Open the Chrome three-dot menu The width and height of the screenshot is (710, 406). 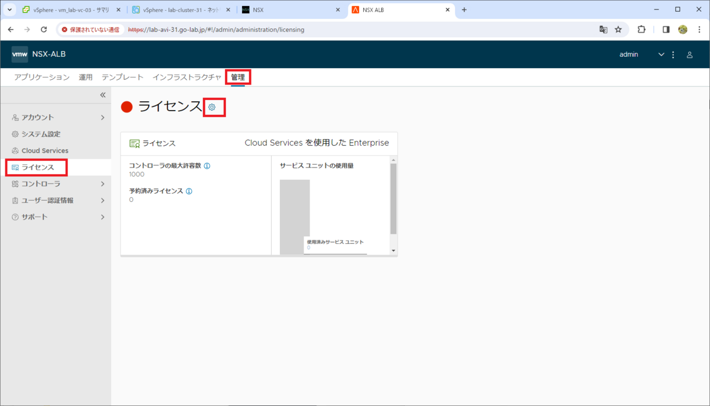[699, 29]
